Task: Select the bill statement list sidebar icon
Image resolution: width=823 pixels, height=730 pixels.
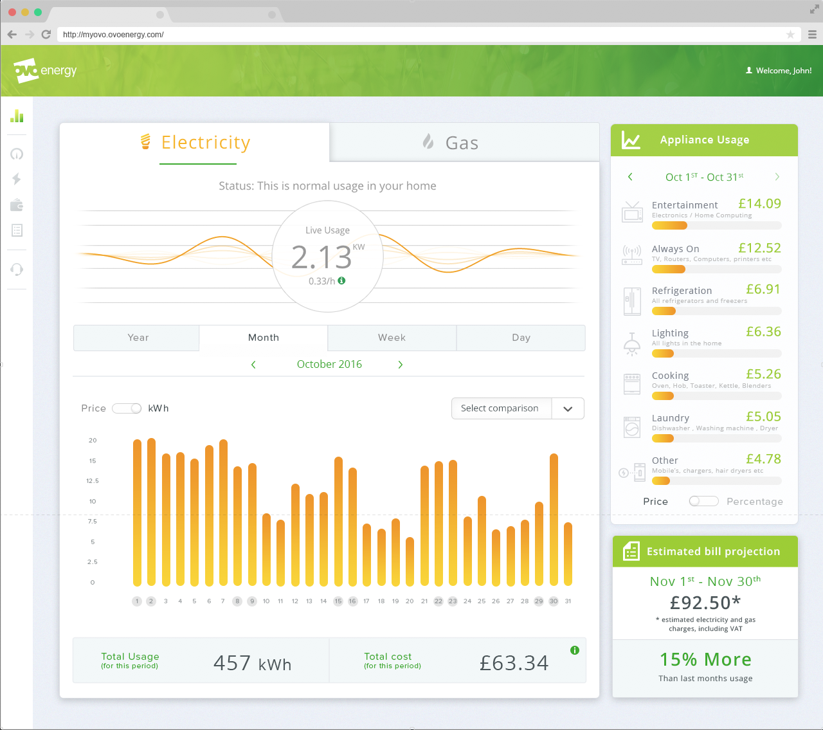Action: point(16,230)
